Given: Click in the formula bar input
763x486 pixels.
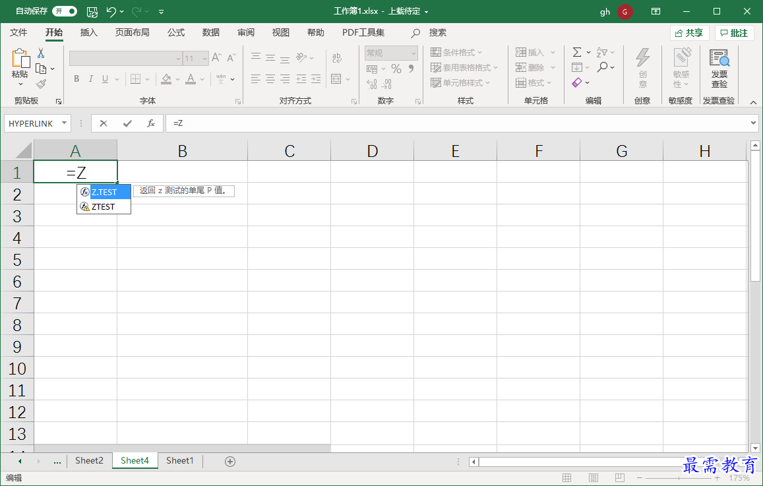Looking at the screenshot, I should coord(458,123).
